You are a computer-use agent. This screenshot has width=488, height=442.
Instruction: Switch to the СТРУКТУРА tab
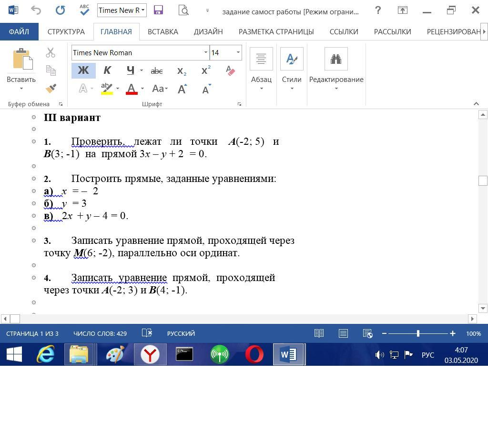[66, 32]
